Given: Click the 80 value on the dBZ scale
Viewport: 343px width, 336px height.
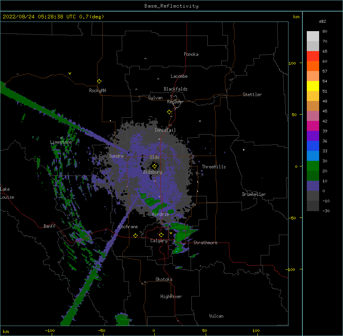Looking at the screenshot, I should coord(325,32).
